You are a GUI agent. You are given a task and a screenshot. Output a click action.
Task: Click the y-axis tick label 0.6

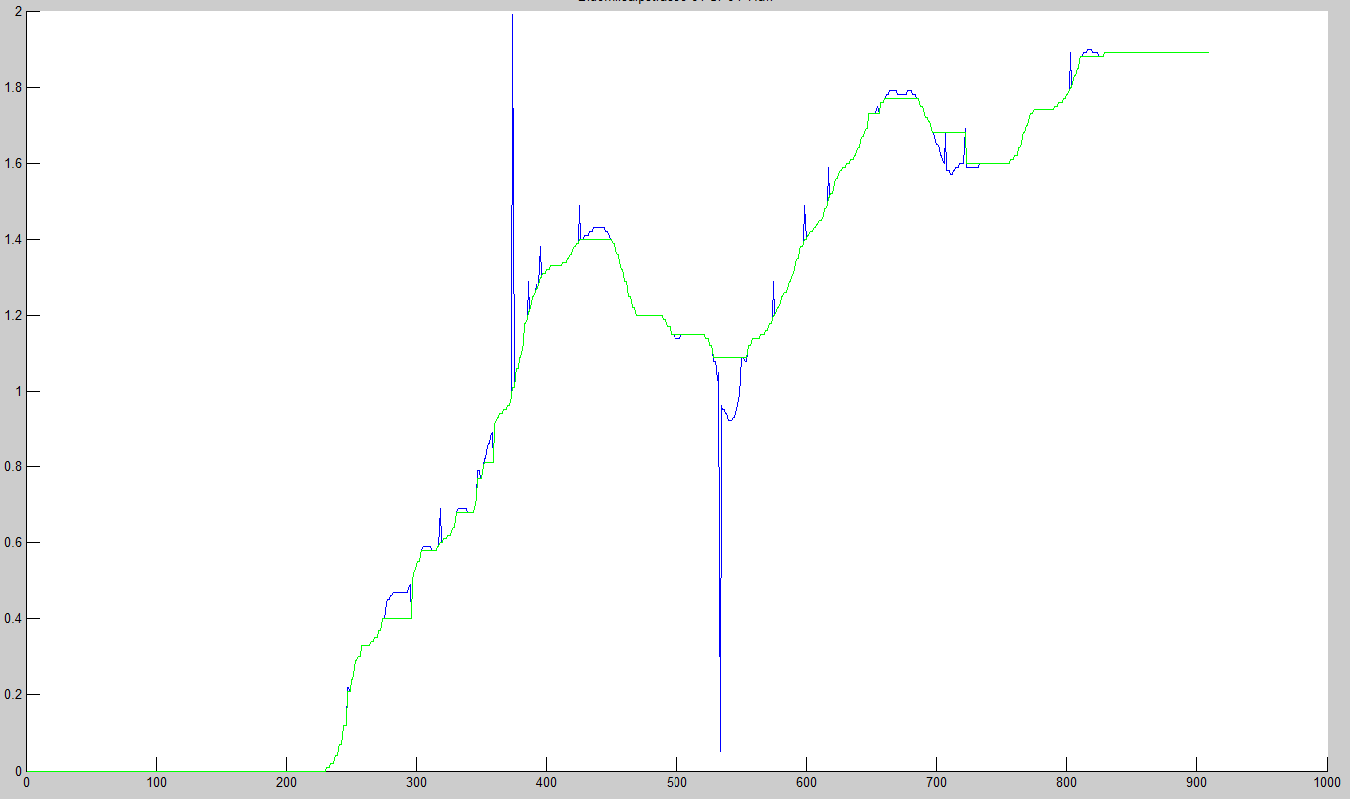click(12, 543)
